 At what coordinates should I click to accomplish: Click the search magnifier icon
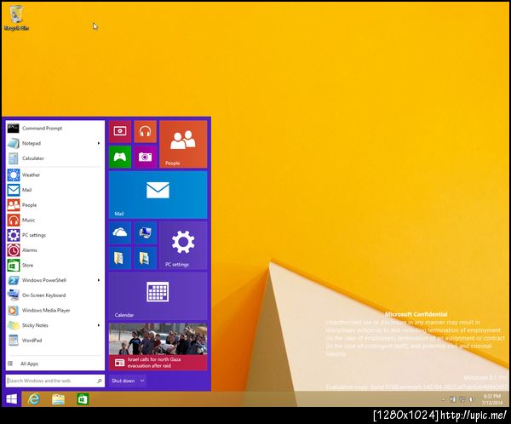tap(100, 381)
